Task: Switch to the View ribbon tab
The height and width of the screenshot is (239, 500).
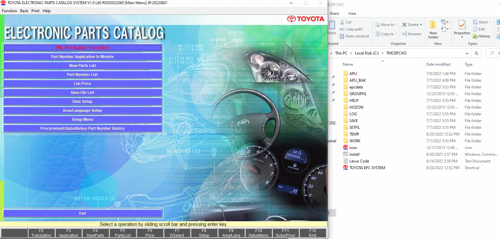Action: tap(352, 13)
